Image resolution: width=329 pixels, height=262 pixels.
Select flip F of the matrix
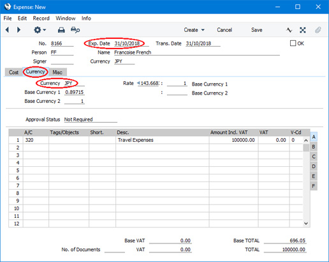[x=314, y=186]
